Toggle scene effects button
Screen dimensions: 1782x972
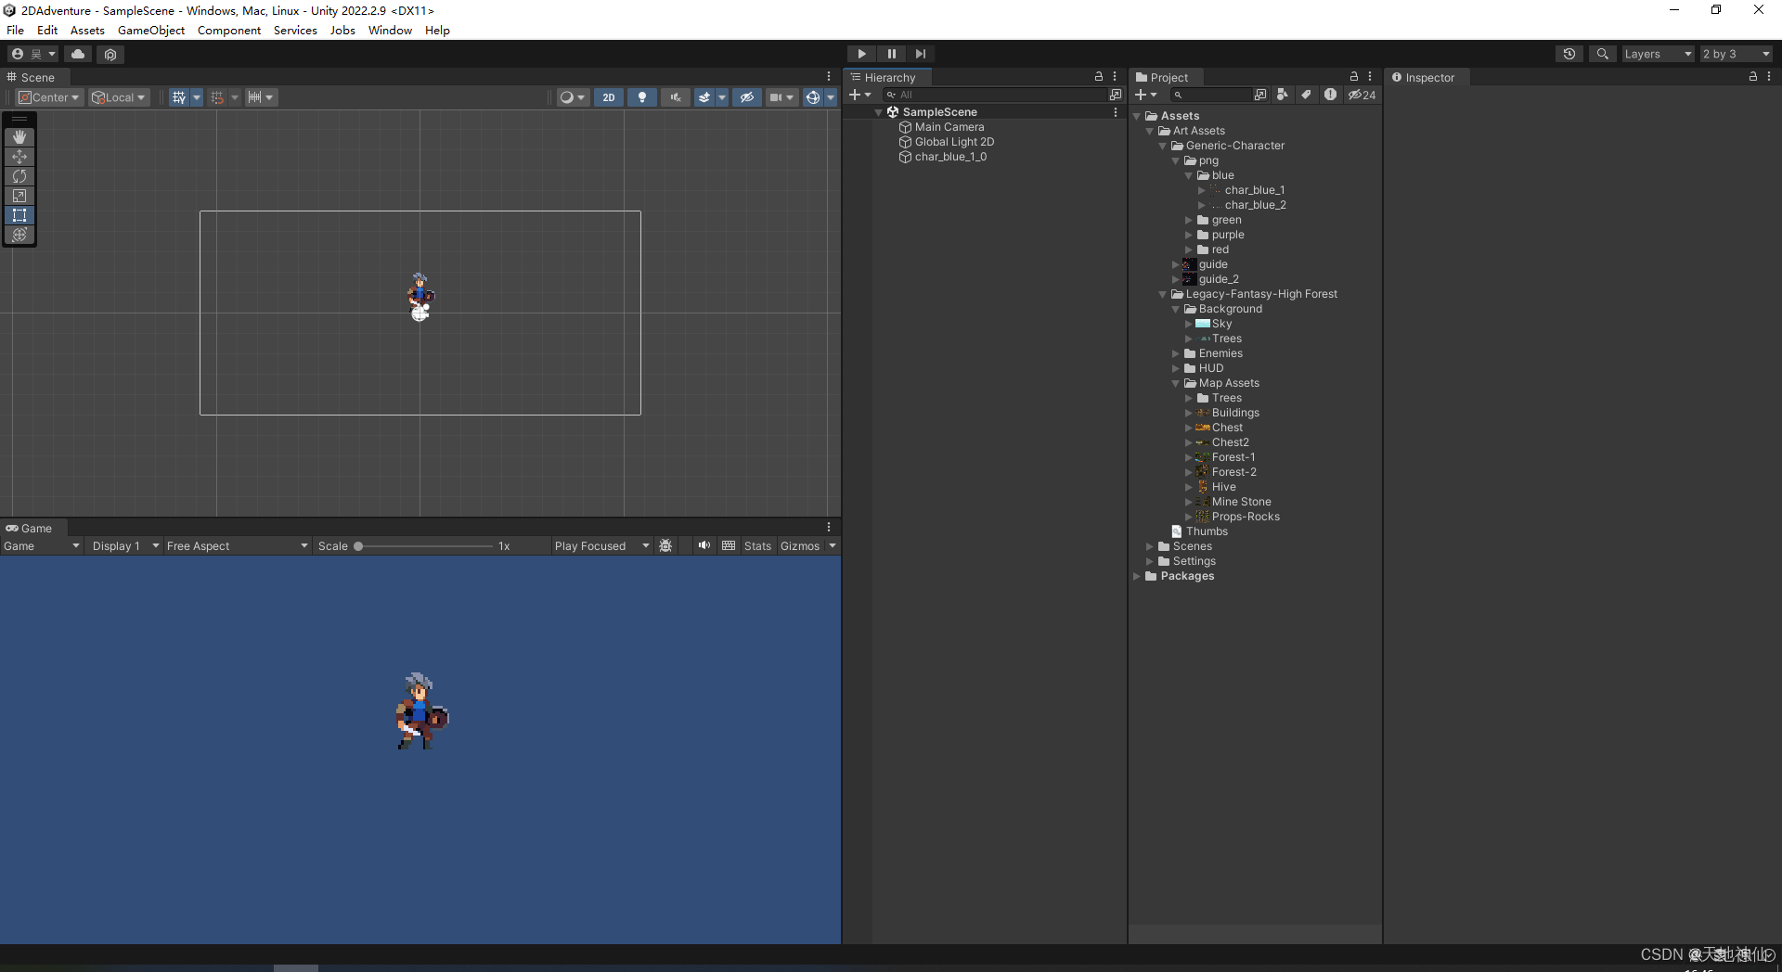pyautogui.click(x=704, y=97)
